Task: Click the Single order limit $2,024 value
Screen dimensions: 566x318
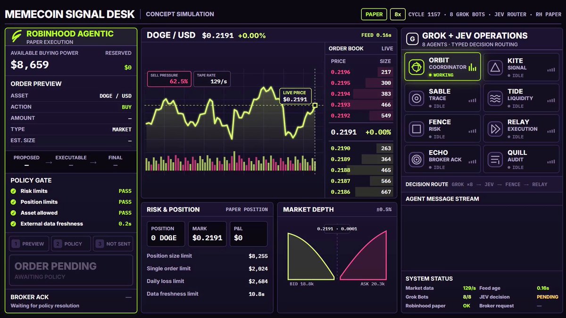Action: coord(258,269)
